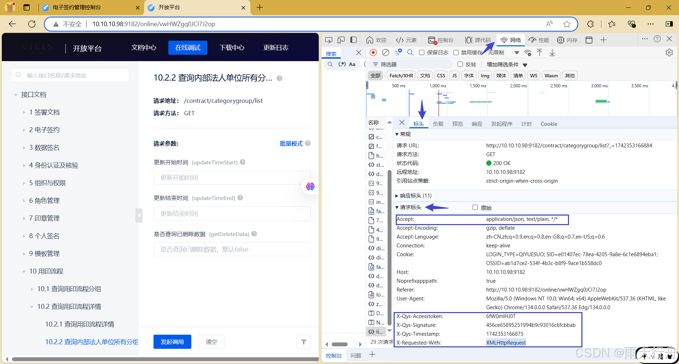The width and height of the screenshot is (679, 364).
Task: Collapse the general section
Action: 397,134
